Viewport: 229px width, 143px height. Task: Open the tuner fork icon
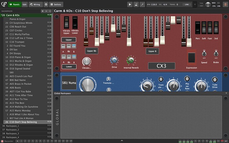point(142,5)
